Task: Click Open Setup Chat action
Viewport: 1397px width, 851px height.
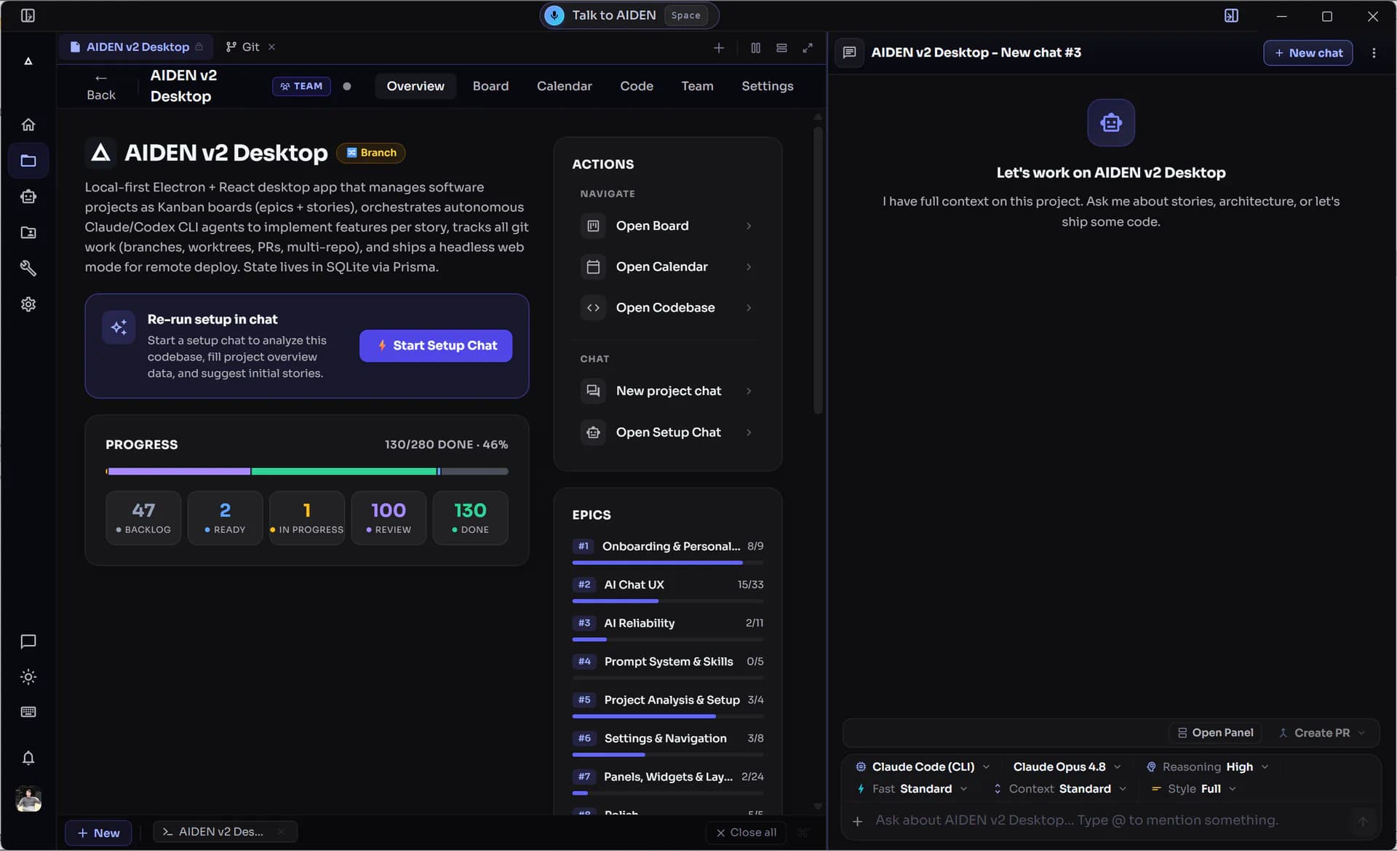Action: pyautogui.click(x=667, y=432)
